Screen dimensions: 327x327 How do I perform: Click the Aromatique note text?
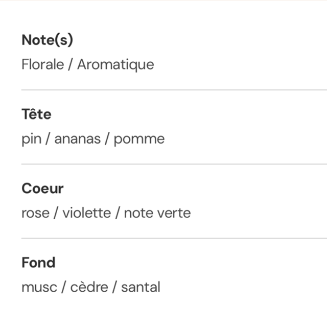coord(115,64)
